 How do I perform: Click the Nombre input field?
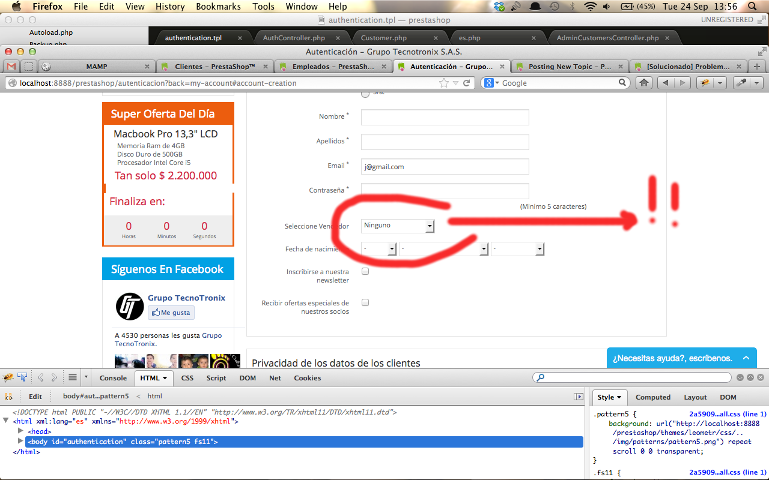(445, 117)
